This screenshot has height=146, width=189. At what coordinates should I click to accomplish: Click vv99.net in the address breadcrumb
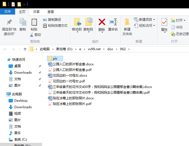coord(94,49)
